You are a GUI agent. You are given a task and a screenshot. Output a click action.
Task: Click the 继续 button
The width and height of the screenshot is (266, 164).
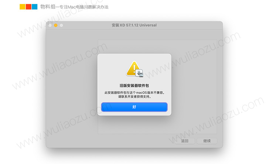[x=207, y=141]
